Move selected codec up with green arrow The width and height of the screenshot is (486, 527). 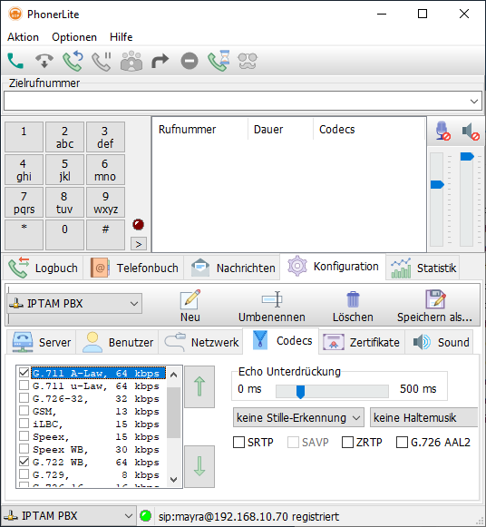(x=199, y=386)
